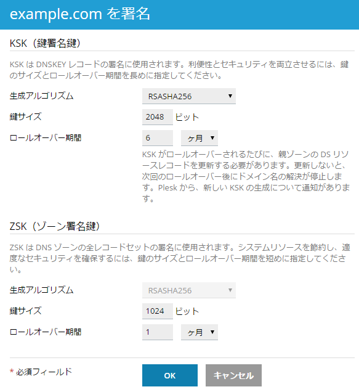The image size is (359, 392).
Task: Click the OK button
Action: click(170, 375)
